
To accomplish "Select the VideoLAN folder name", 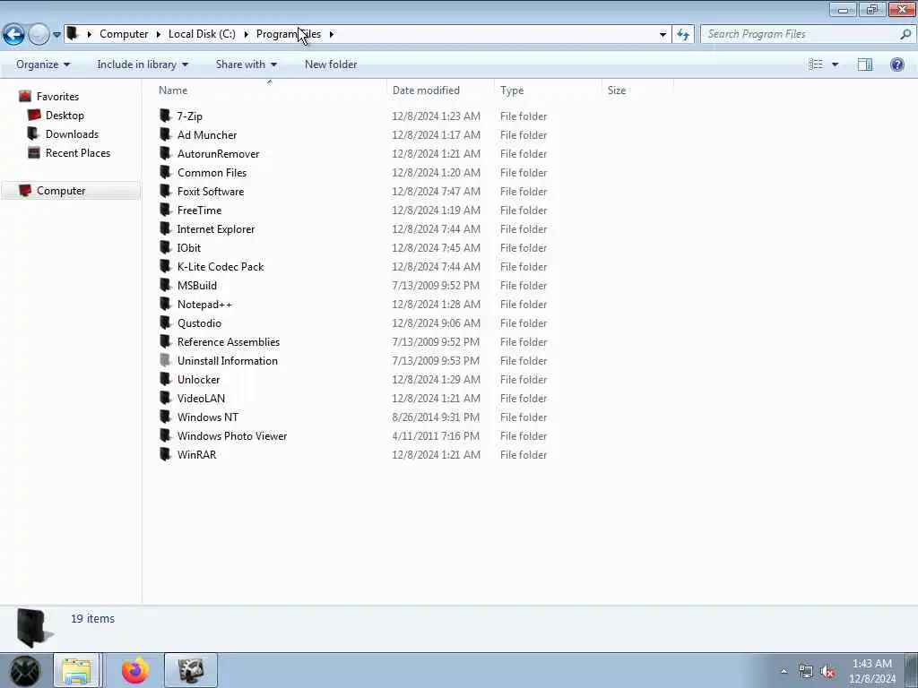I will (x=201, y=398).
